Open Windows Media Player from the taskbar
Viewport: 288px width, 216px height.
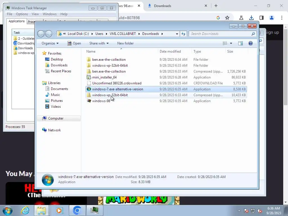[59, 210]
